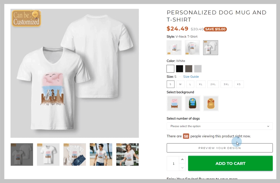This screenshot has height=183, width=280.
Task: Choose size 3XL
Action: click(x=226, y=84)
